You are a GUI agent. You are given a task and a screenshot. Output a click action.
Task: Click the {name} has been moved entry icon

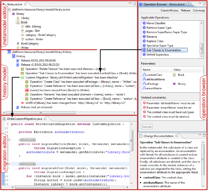coord(27,90)
